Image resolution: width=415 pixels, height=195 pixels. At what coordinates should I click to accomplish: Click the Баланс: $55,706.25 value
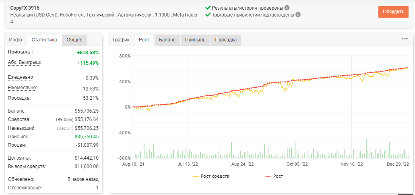[87, 111]
